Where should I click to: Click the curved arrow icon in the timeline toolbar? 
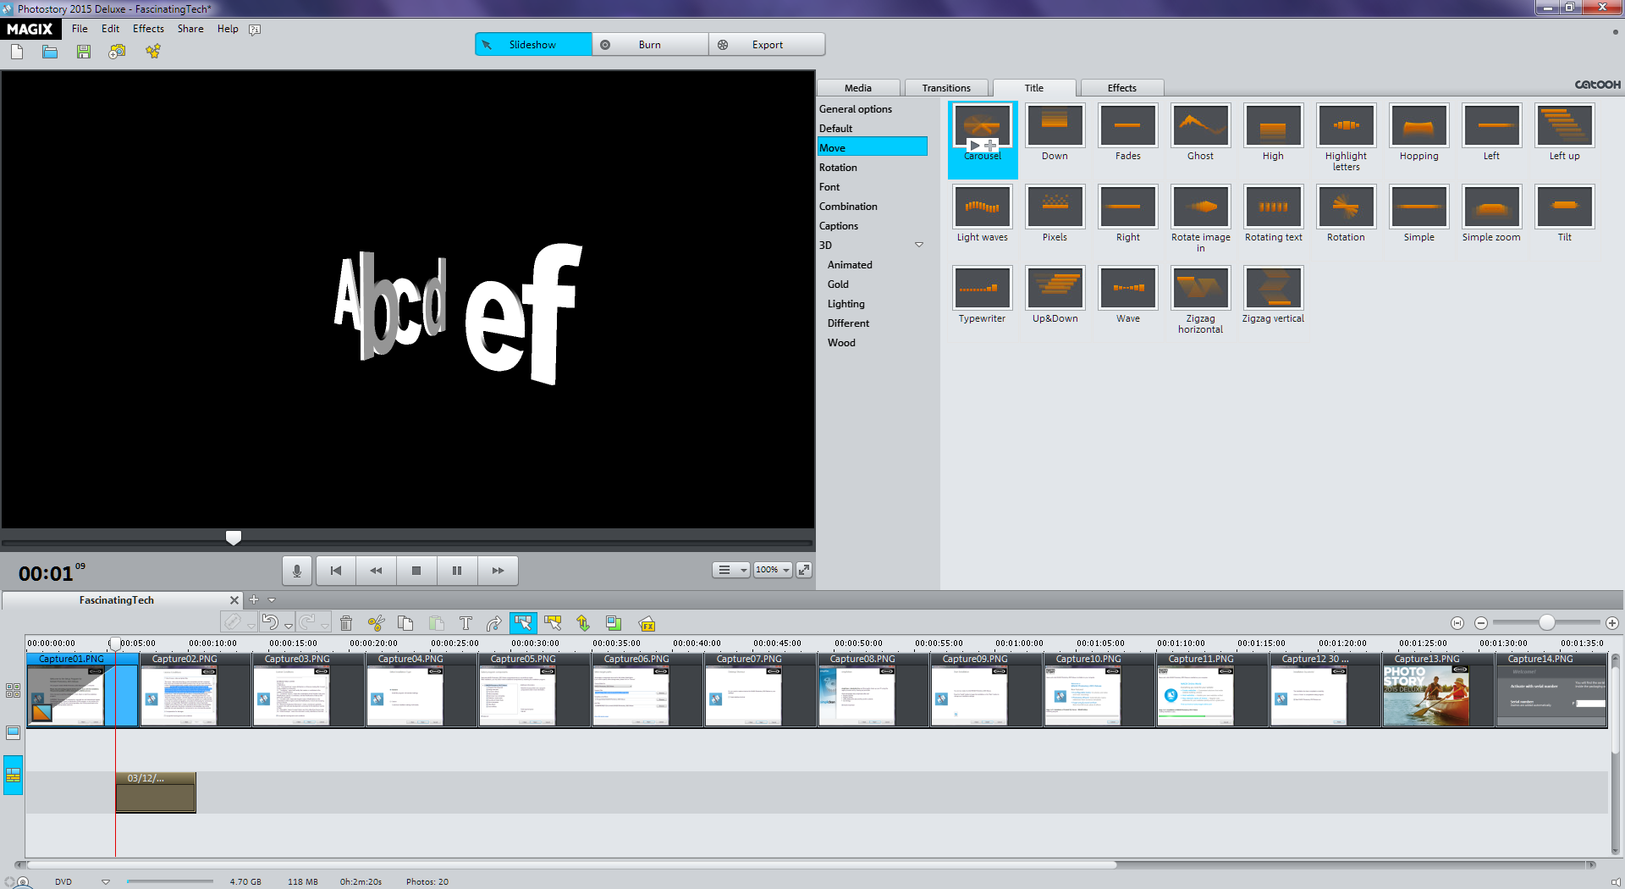click(494, 623)
